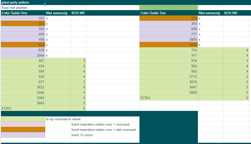
Task: Click the orange swatch in the legend
Action: 23,130
